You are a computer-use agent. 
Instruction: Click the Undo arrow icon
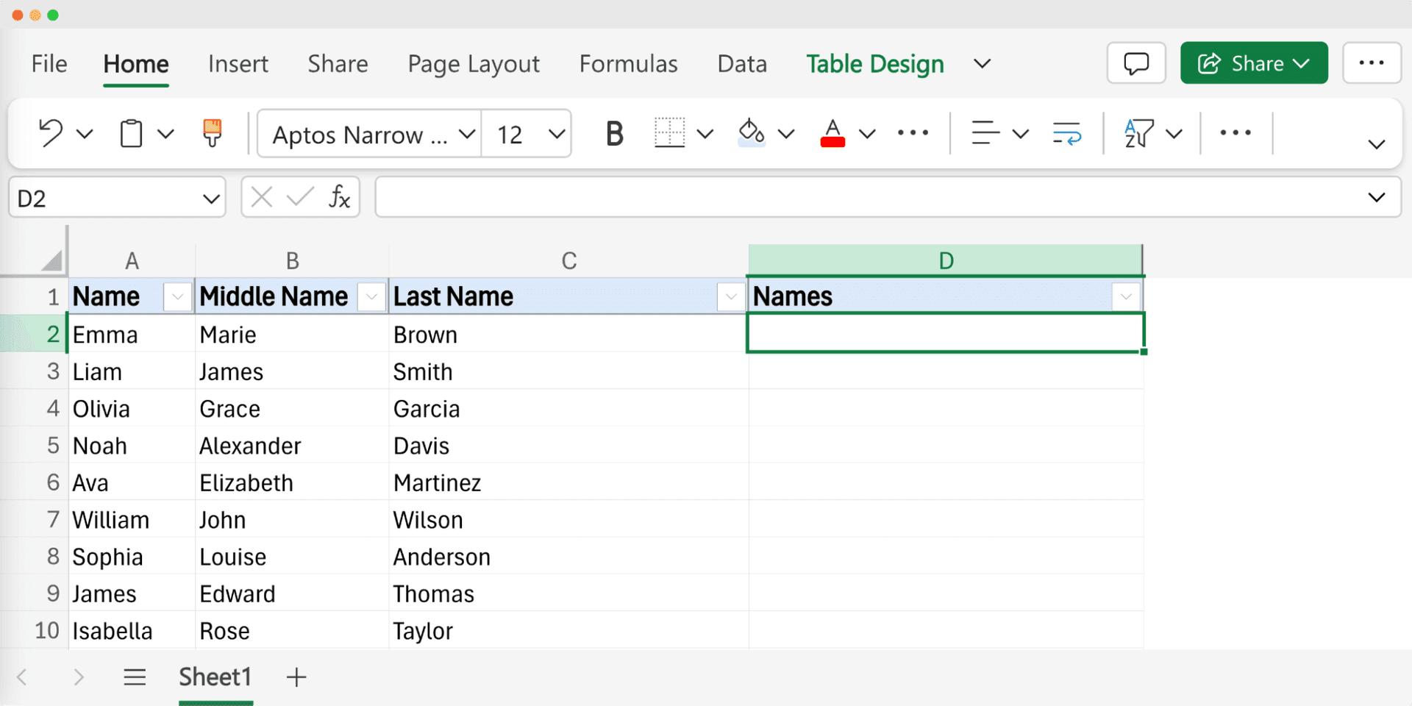[50, 133]
